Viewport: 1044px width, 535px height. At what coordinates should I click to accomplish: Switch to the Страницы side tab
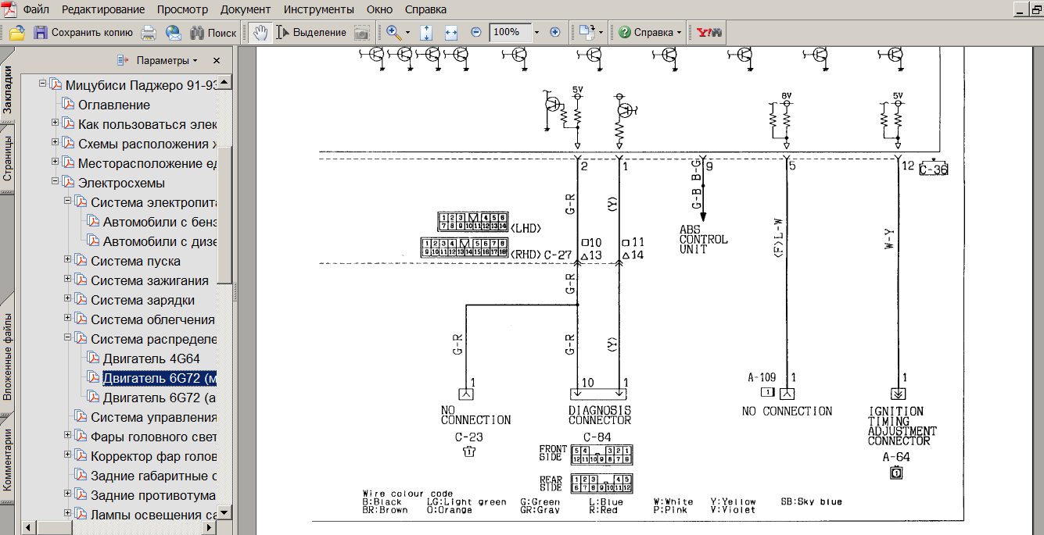7,159
